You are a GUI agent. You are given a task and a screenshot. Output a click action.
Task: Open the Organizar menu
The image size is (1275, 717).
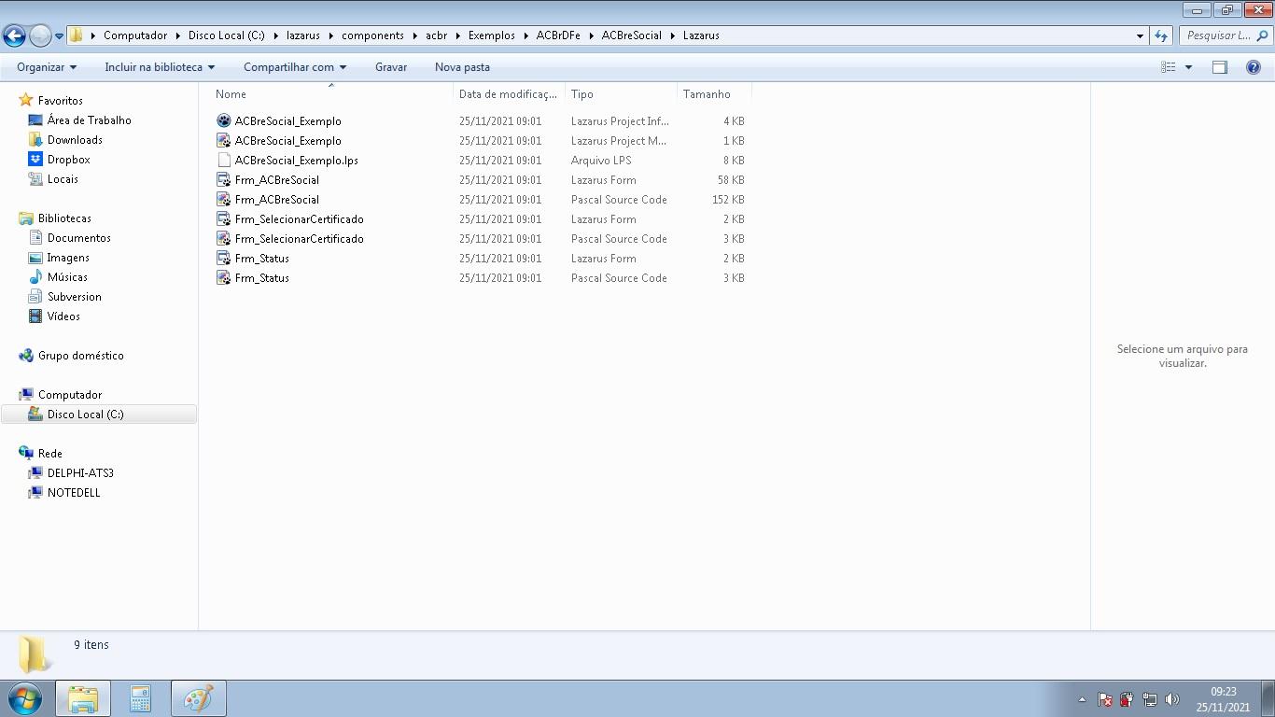point(47,67)
